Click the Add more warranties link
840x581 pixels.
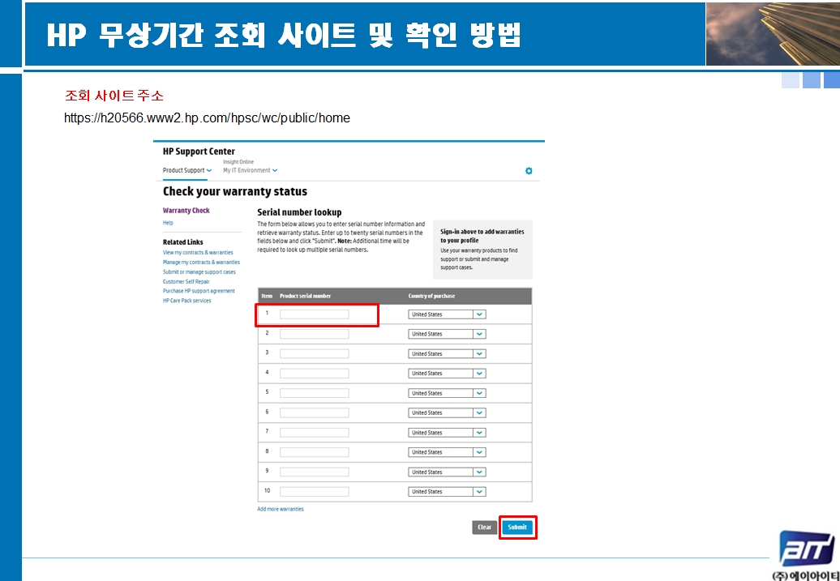pos(281,509)
